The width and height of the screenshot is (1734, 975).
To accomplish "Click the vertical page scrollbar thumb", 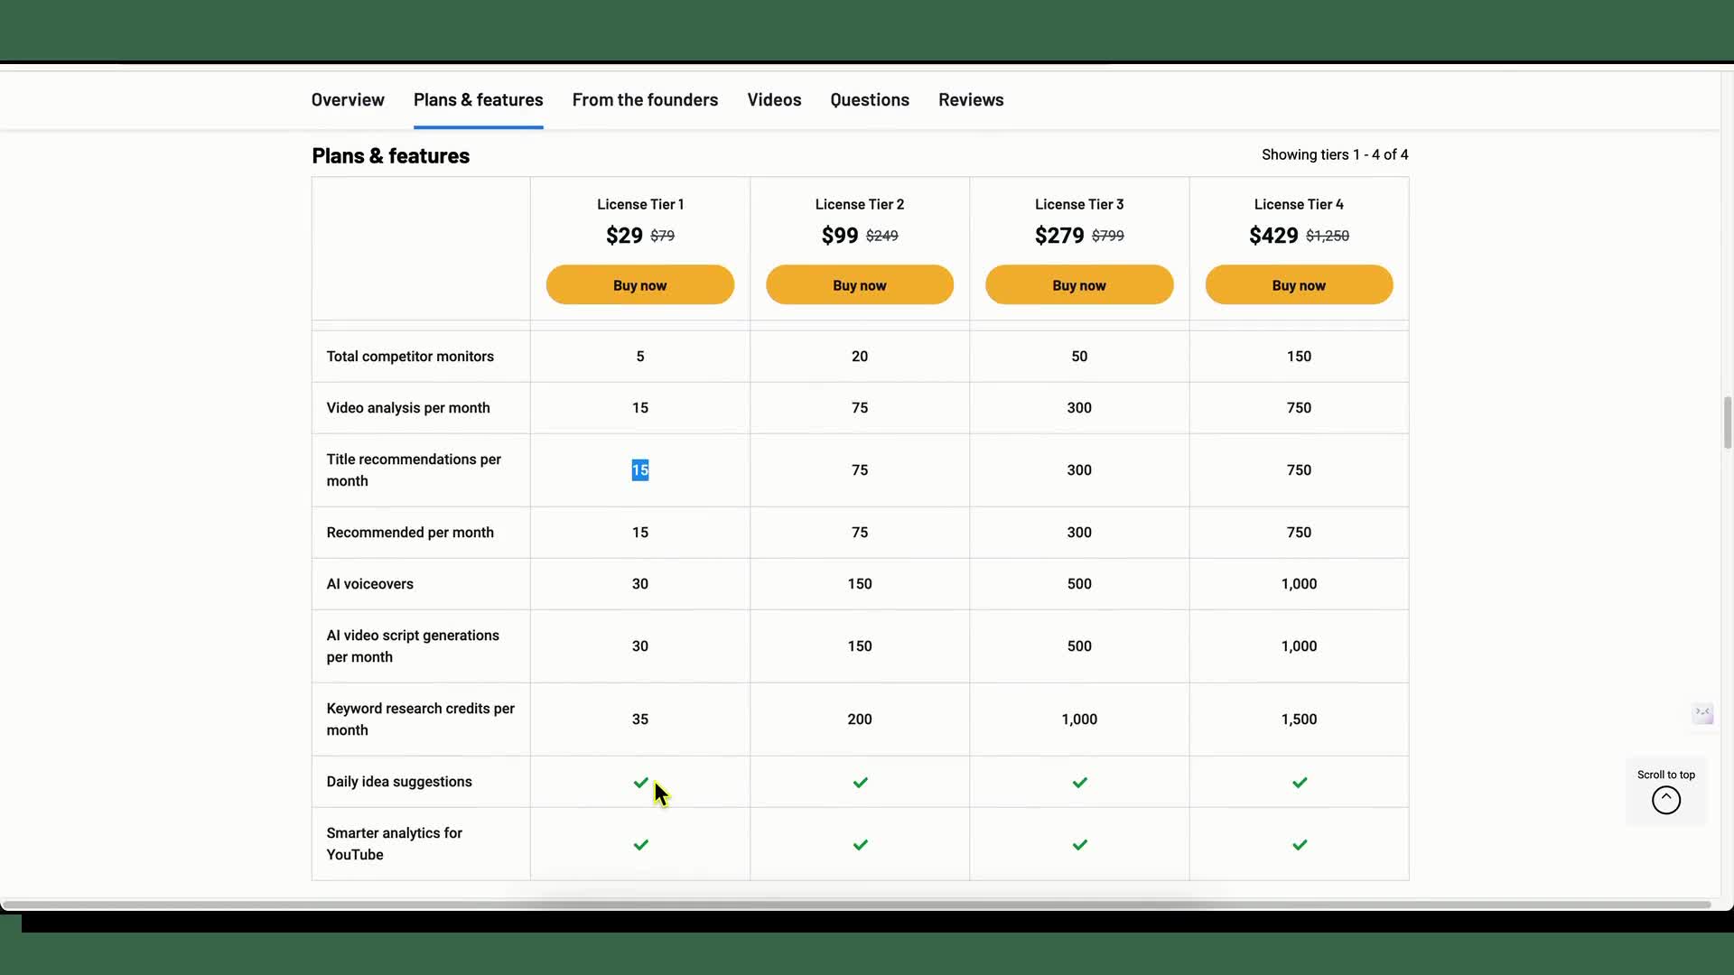I will tap(1727, 422).
